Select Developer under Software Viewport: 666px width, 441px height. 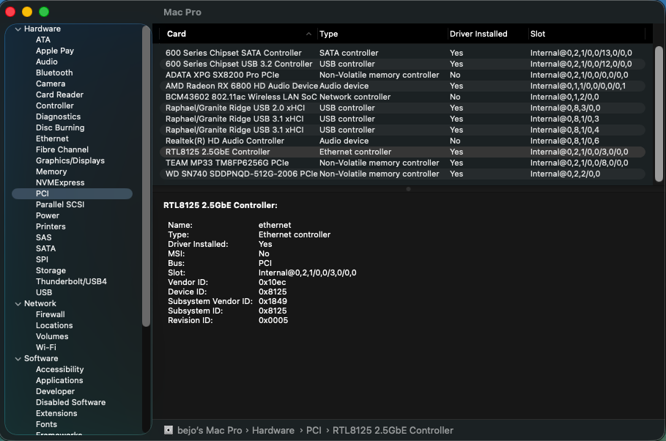point(55,392)
